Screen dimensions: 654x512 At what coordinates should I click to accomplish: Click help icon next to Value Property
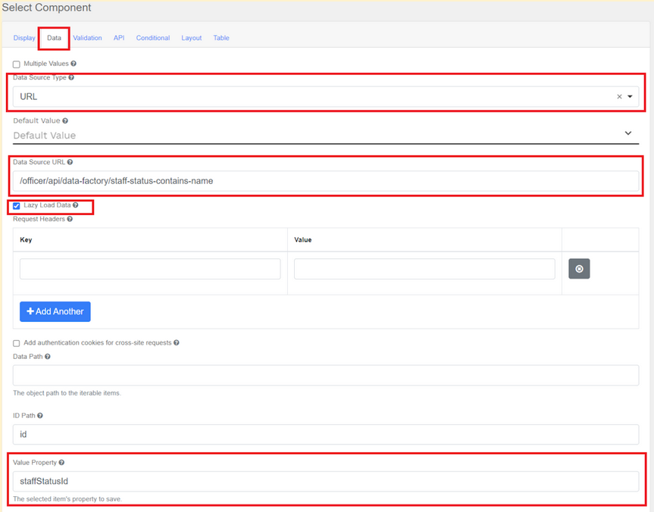(61, 462)
